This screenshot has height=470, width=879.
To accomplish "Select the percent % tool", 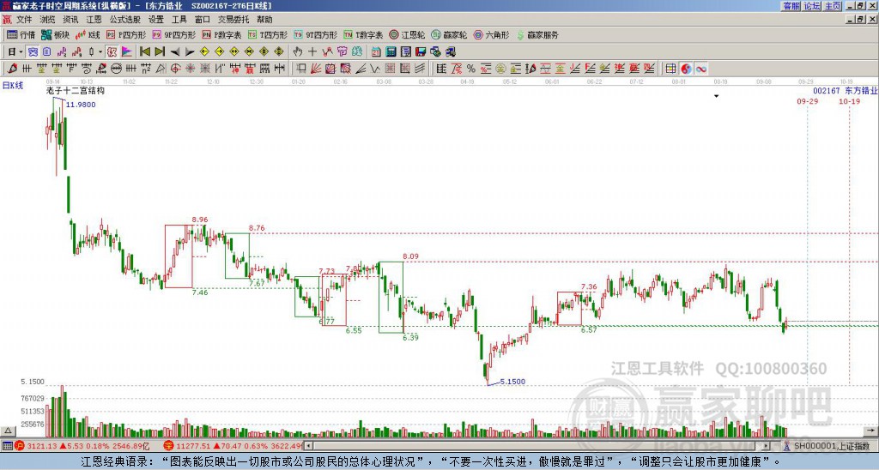I will (471, 69).
